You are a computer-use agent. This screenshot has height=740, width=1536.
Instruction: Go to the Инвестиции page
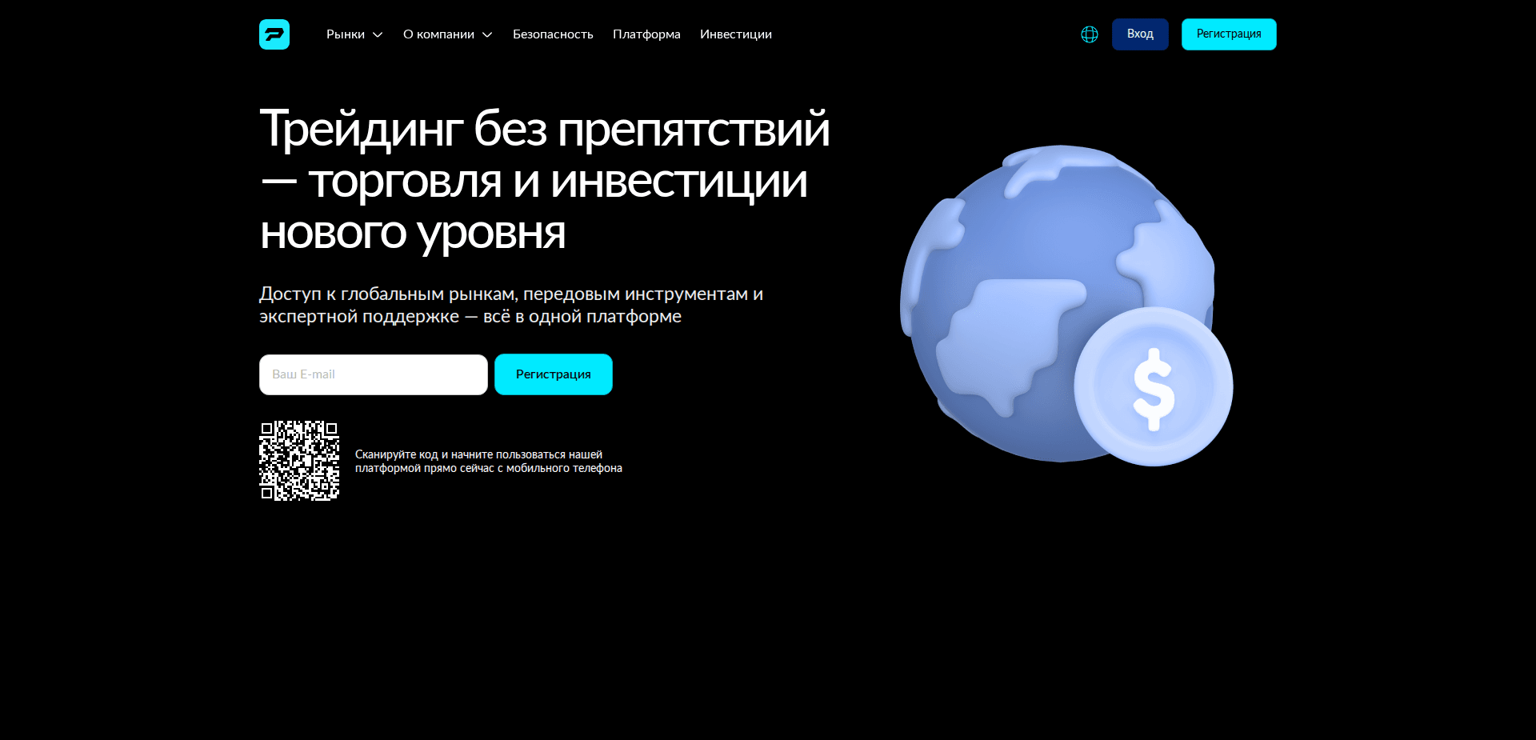[x=735, y=34]
